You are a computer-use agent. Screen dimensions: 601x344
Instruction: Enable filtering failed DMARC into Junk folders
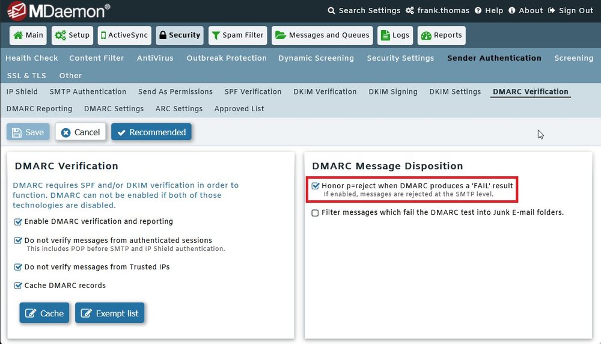[315, 212]
